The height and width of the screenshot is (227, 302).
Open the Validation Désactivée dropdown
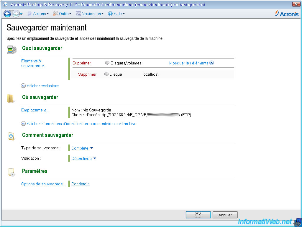(84, 158)
